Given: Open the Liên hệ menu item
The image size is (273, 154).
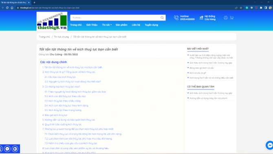Looking at the screenshot, I should pyautogui.click(x=136, y=25).
